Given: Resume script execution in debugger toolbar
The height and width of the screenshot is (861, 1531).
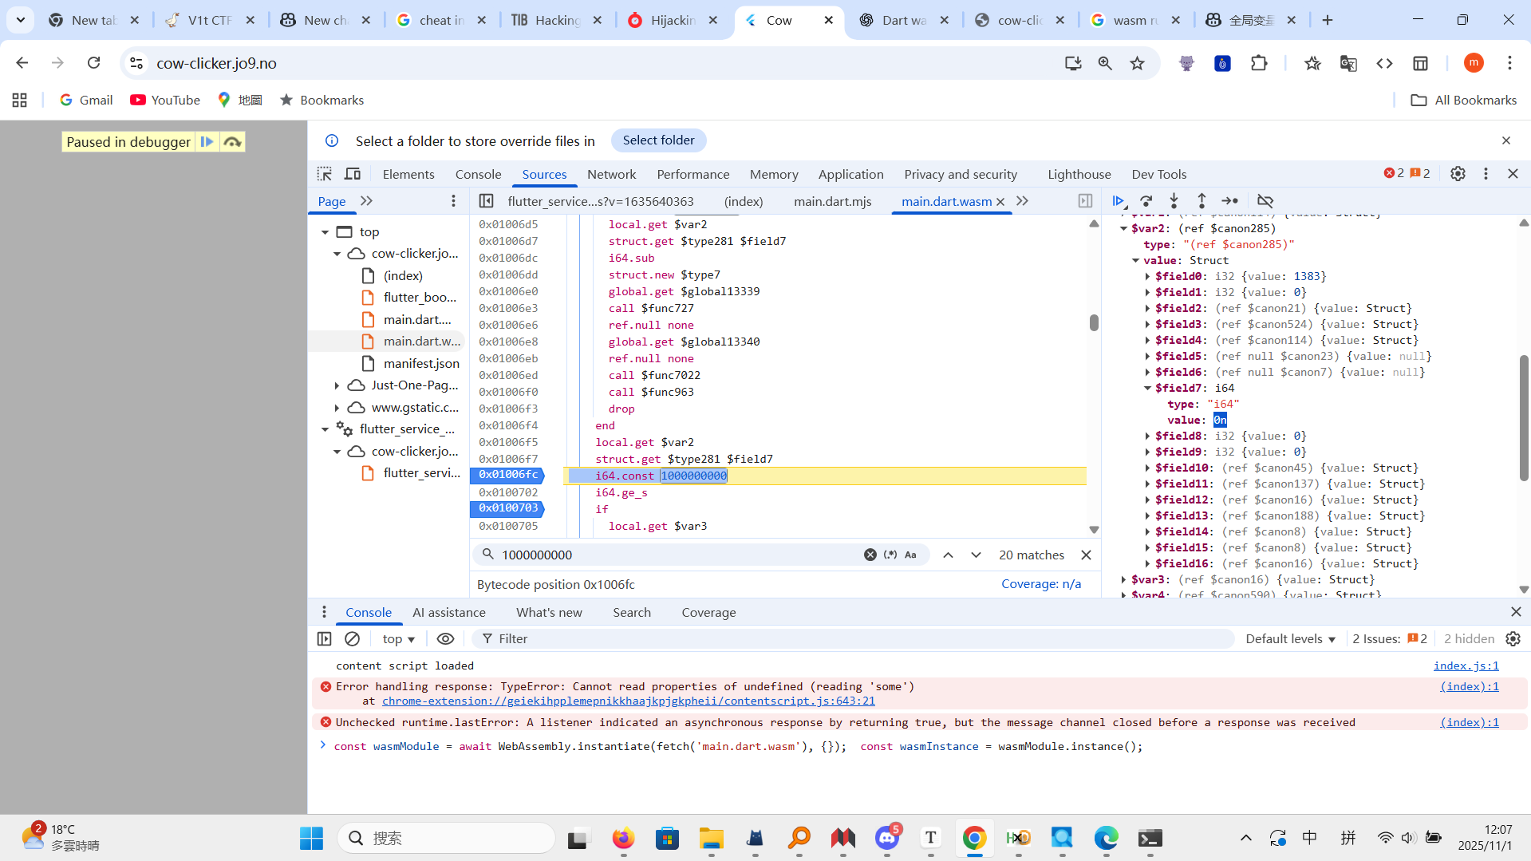Looking at the screenshot, I should 1119,201.
